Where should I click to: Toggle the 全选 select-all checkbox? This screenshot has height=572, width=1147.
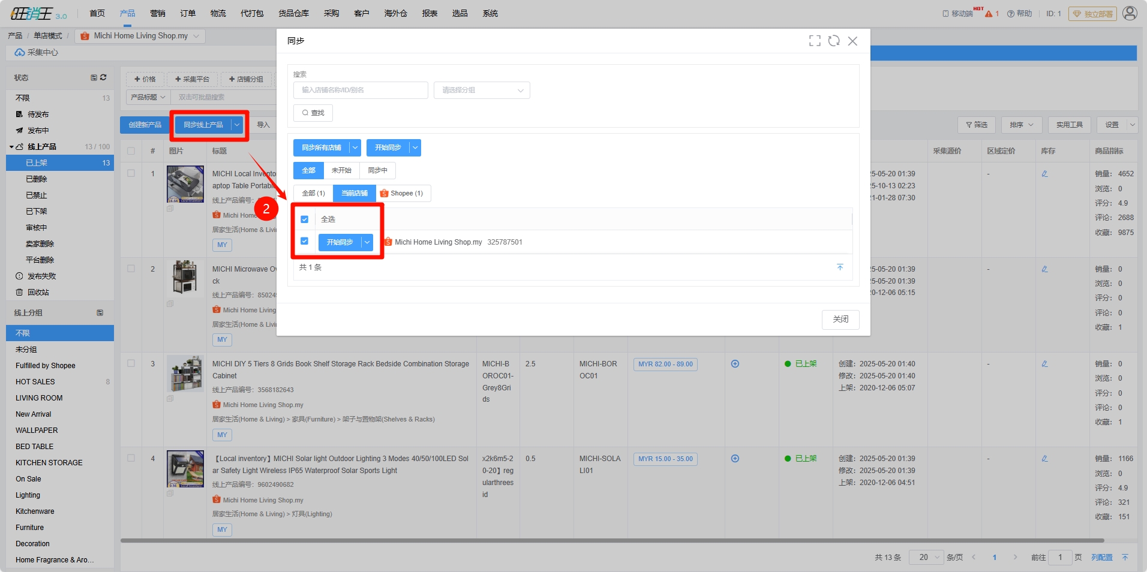pyautogui.click(x=305, y=219)
